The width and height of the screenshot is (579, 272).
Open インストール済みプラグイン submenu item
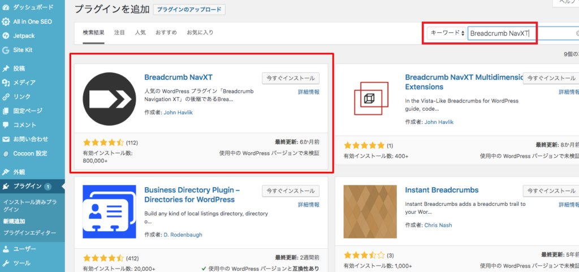[x=29, y=206]
